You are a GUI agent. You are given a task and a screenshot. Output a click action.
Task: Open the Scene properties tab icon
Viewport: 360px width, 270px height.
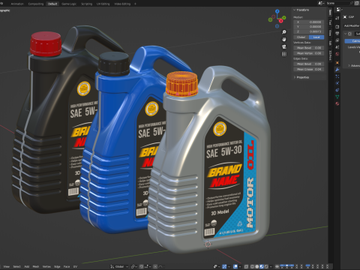(337, 47)
